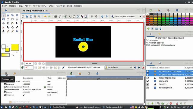Viewport: 193px width, 109px height.
Task: Click the Save toolbar icon
Action: coord(31,16)
